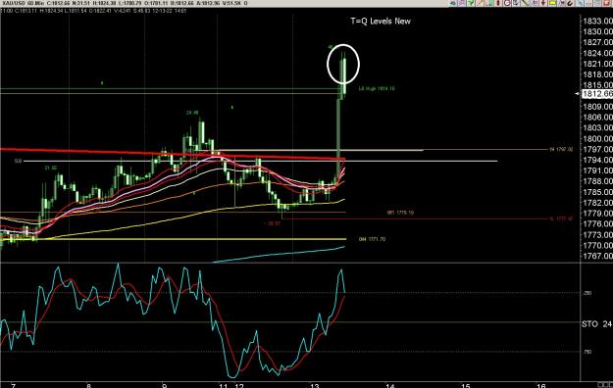613x388 pixels.
Task: Click date 13 on the time axis
Action: [x=315, y=386]
